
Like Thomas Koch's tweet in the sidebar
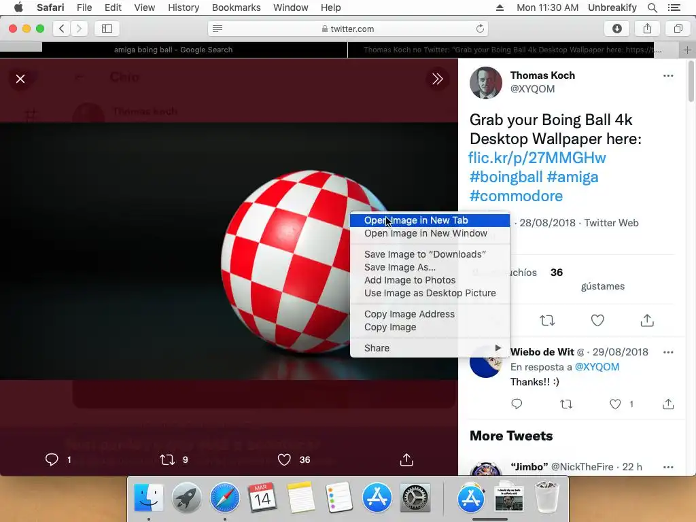click(597, 320)
